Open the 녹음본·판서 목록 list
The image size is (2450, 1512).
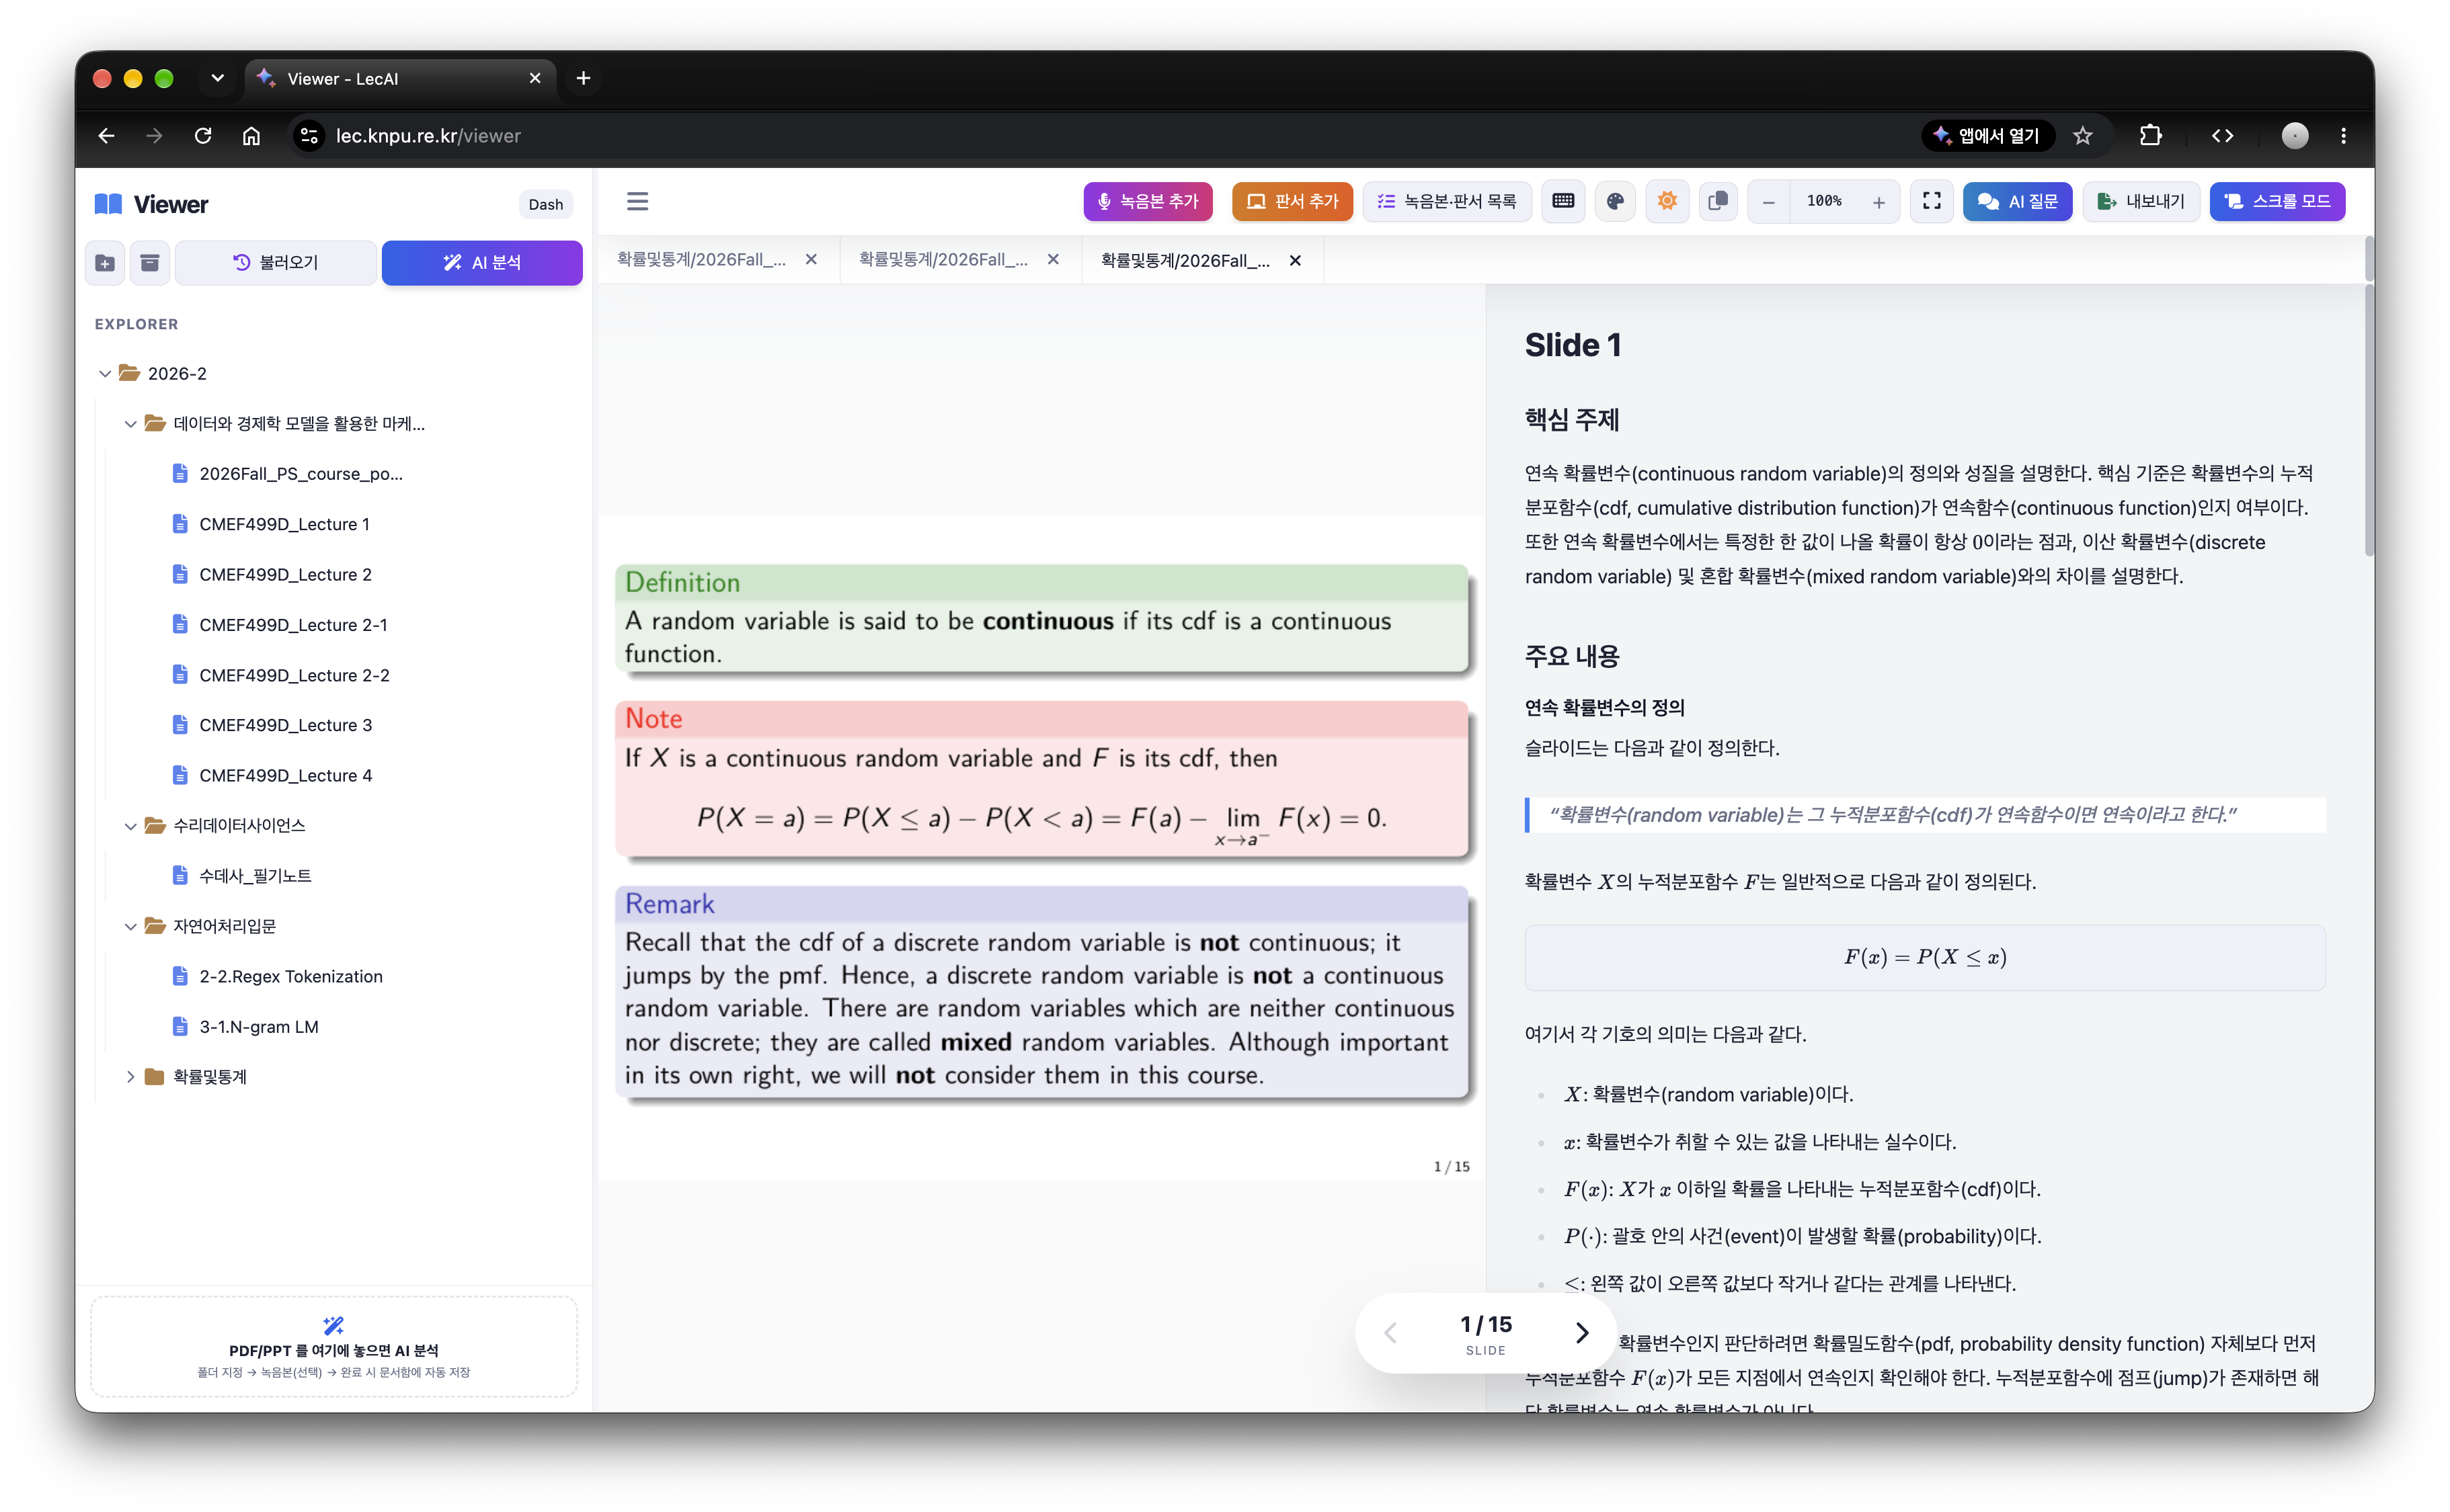1447,201
